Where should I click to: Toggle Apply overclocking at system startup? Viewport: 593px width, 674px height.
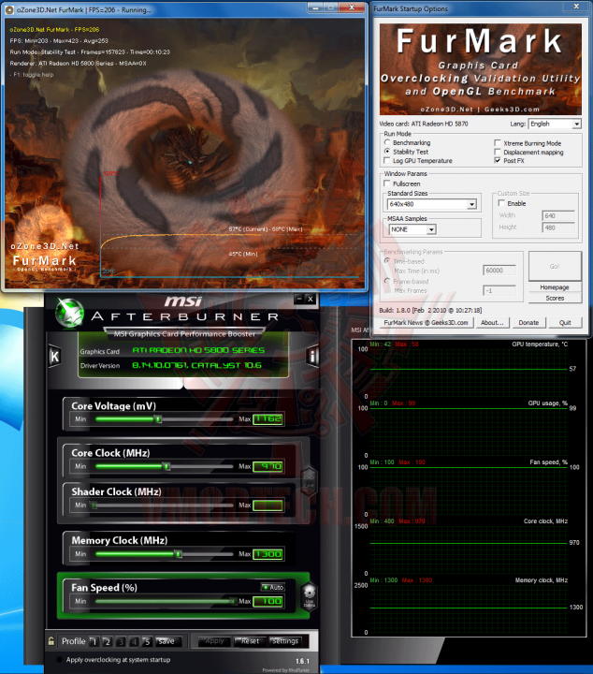(59, 659)
